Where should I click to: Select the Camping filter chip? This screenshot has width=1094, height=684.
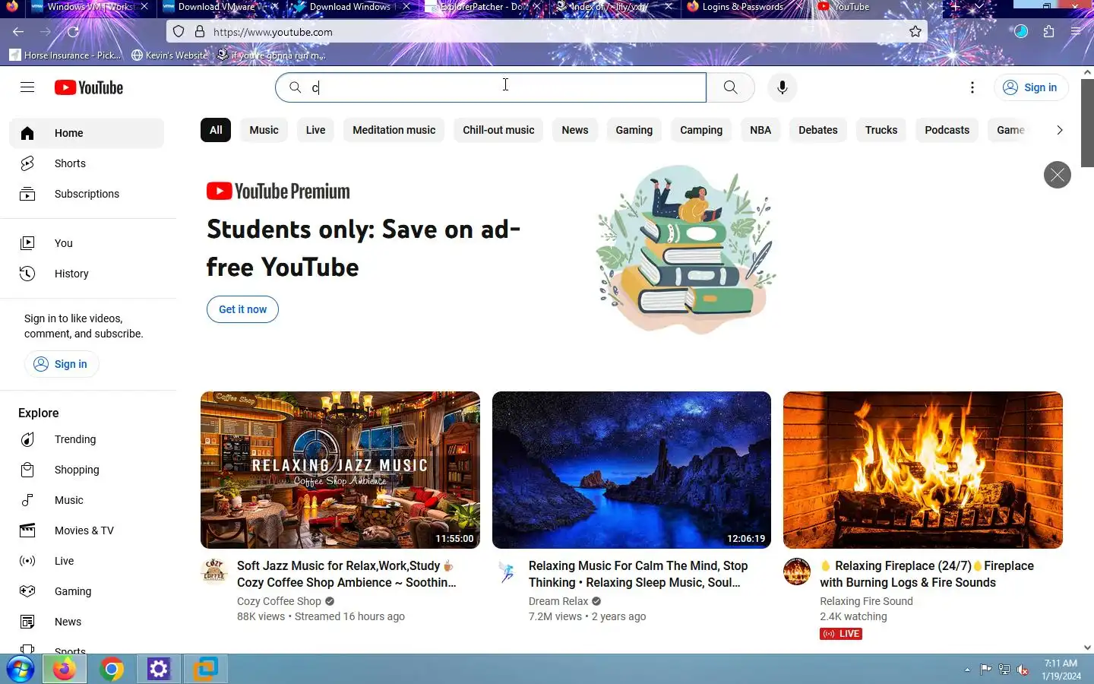(x=701, y=130)
